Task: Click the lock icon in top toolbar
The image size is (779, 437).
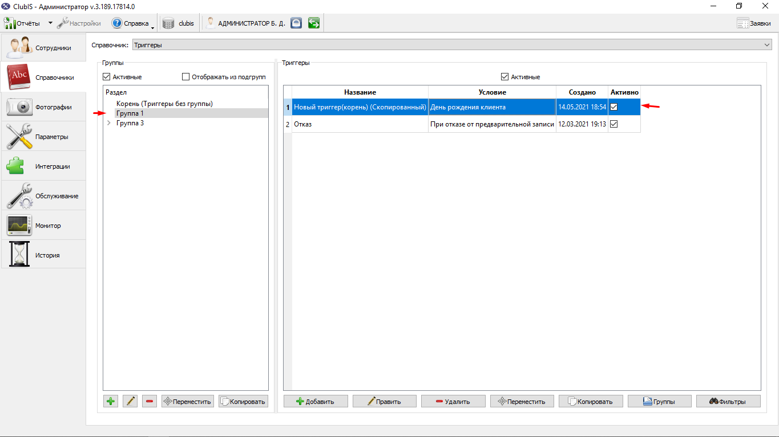Action: (x=296, y=23)
